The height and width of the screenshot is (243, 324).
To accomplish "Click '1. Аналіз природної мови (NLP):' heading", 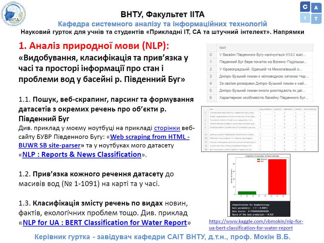I will click(94, 46).
